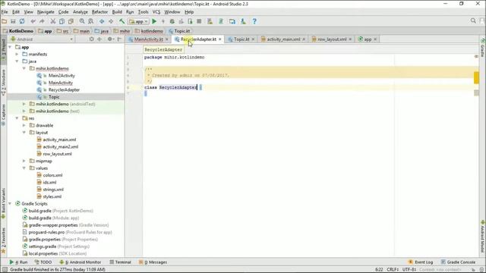Click the yellow warning stripe marker

pyautogui.click(x=476, y=77)
